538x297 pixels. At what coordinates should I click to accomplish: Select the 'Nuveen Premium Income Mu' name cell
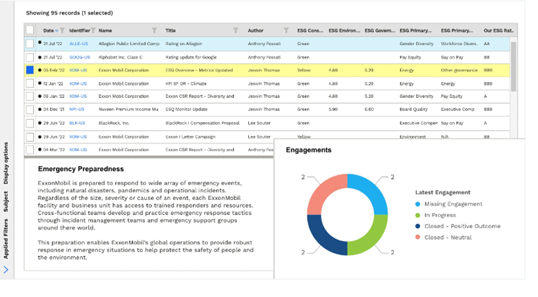[128, 110]
